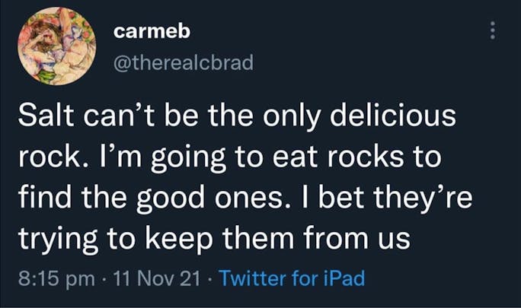Click the line 'trying to keep them from us'

214,240
